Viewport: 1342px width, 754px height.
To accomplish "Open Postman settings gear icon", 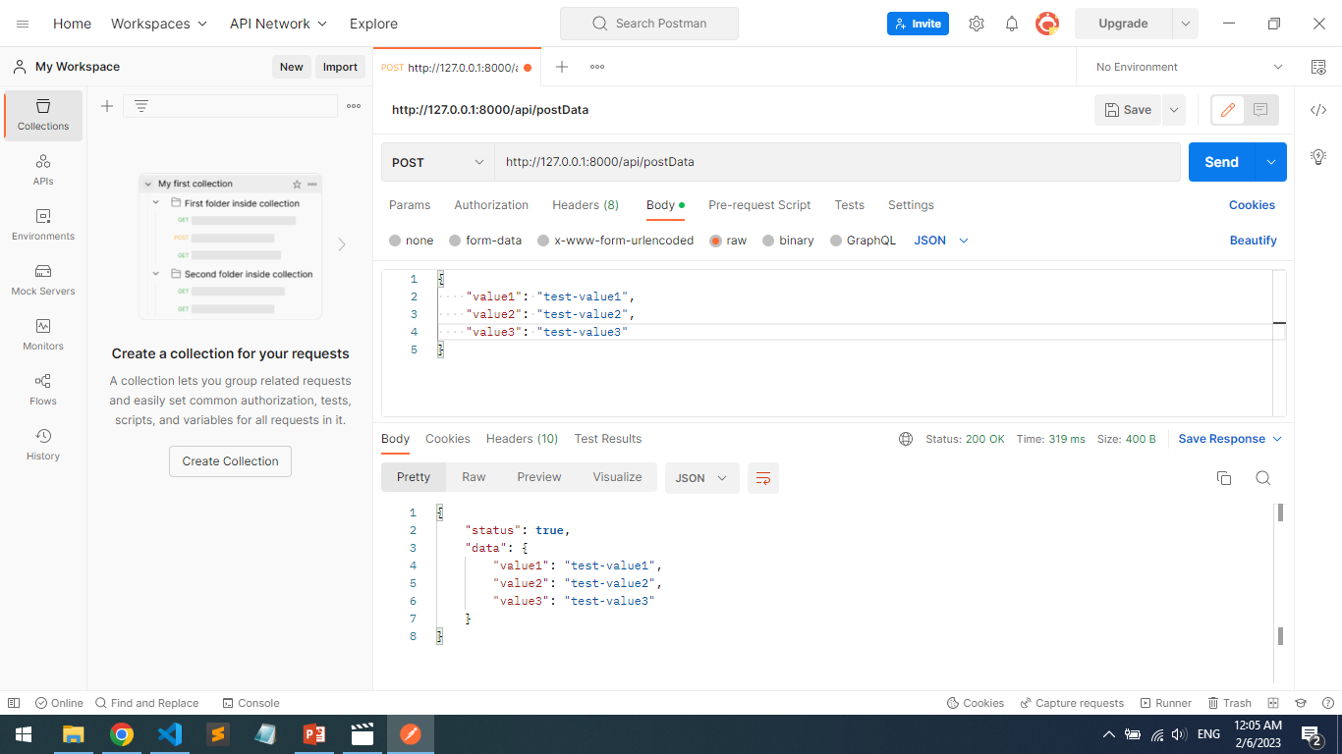I will point(976,24).
